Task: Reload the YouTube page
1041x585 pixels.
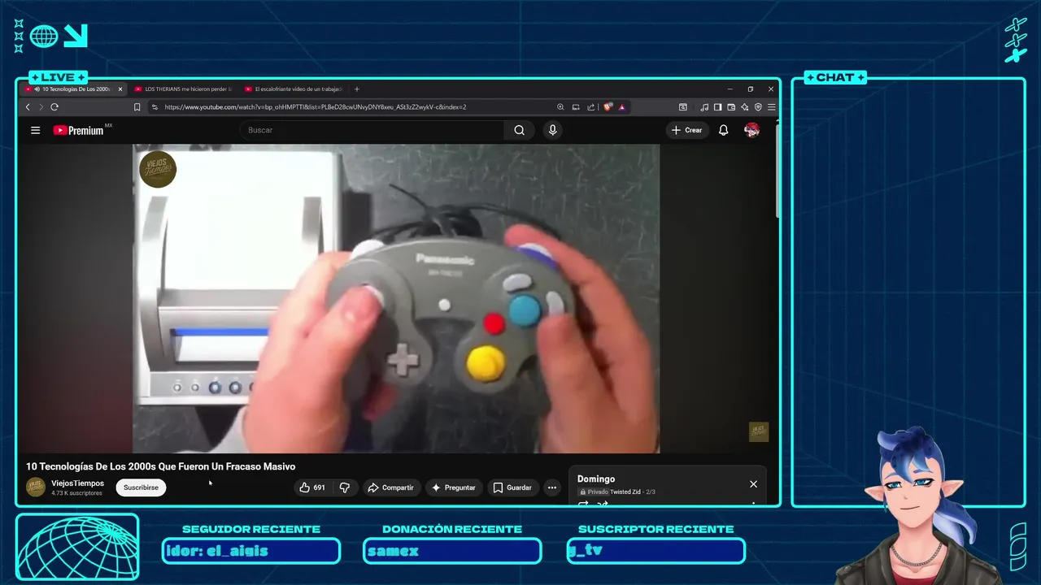Action: [x=54, y=107]
